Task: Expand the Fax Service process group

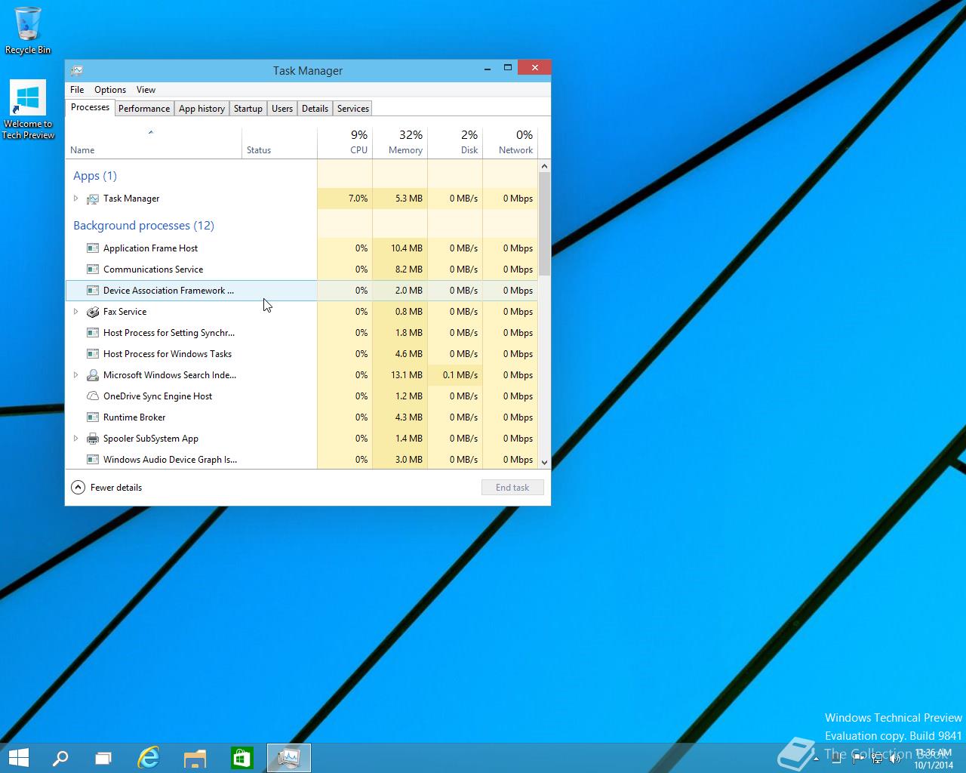Action: point(75,312)
